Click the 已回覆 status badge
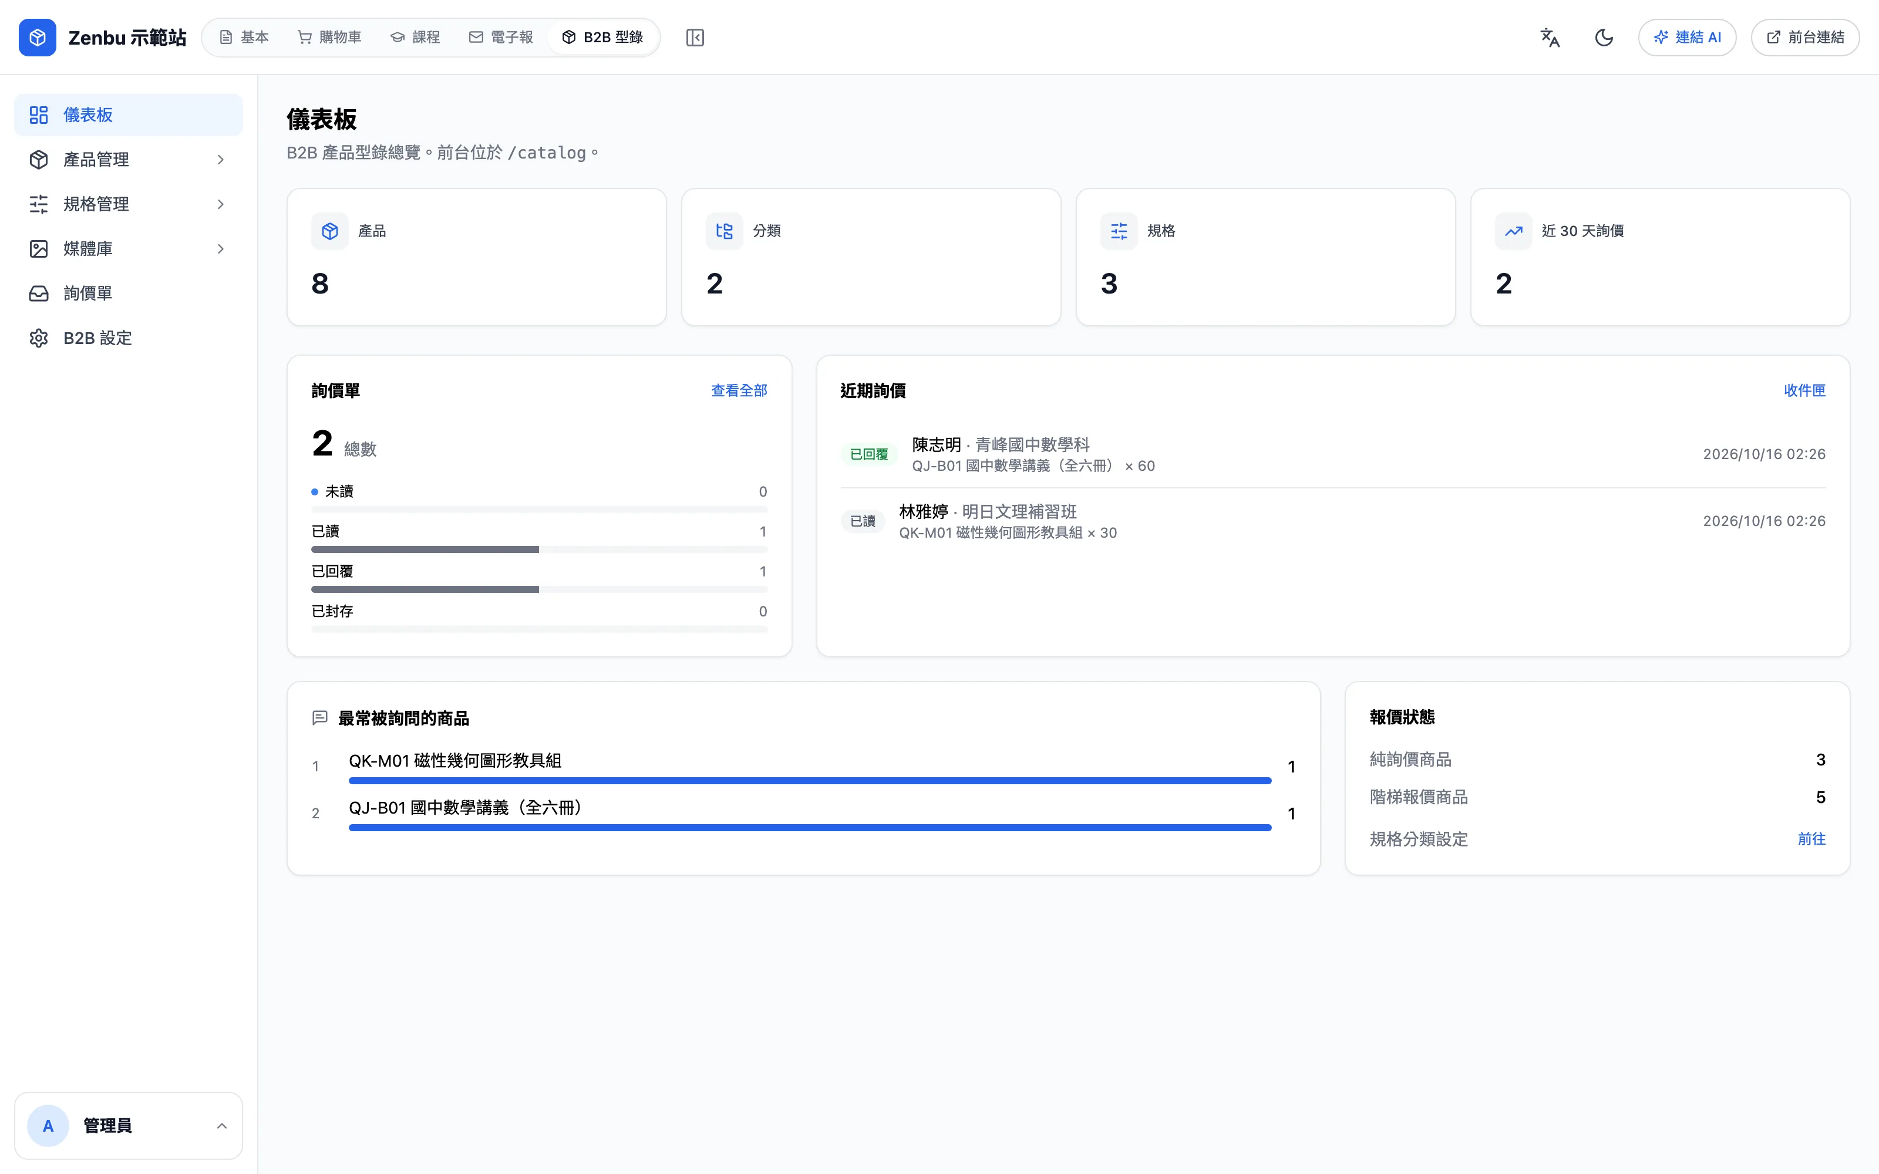The image size is (1879, 1174). pos(869,454)
